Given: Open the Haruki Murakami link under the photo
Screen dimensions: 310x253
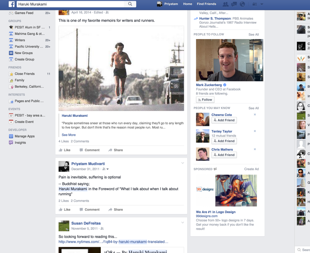Looking at the screenshot, I should (74, 116).
